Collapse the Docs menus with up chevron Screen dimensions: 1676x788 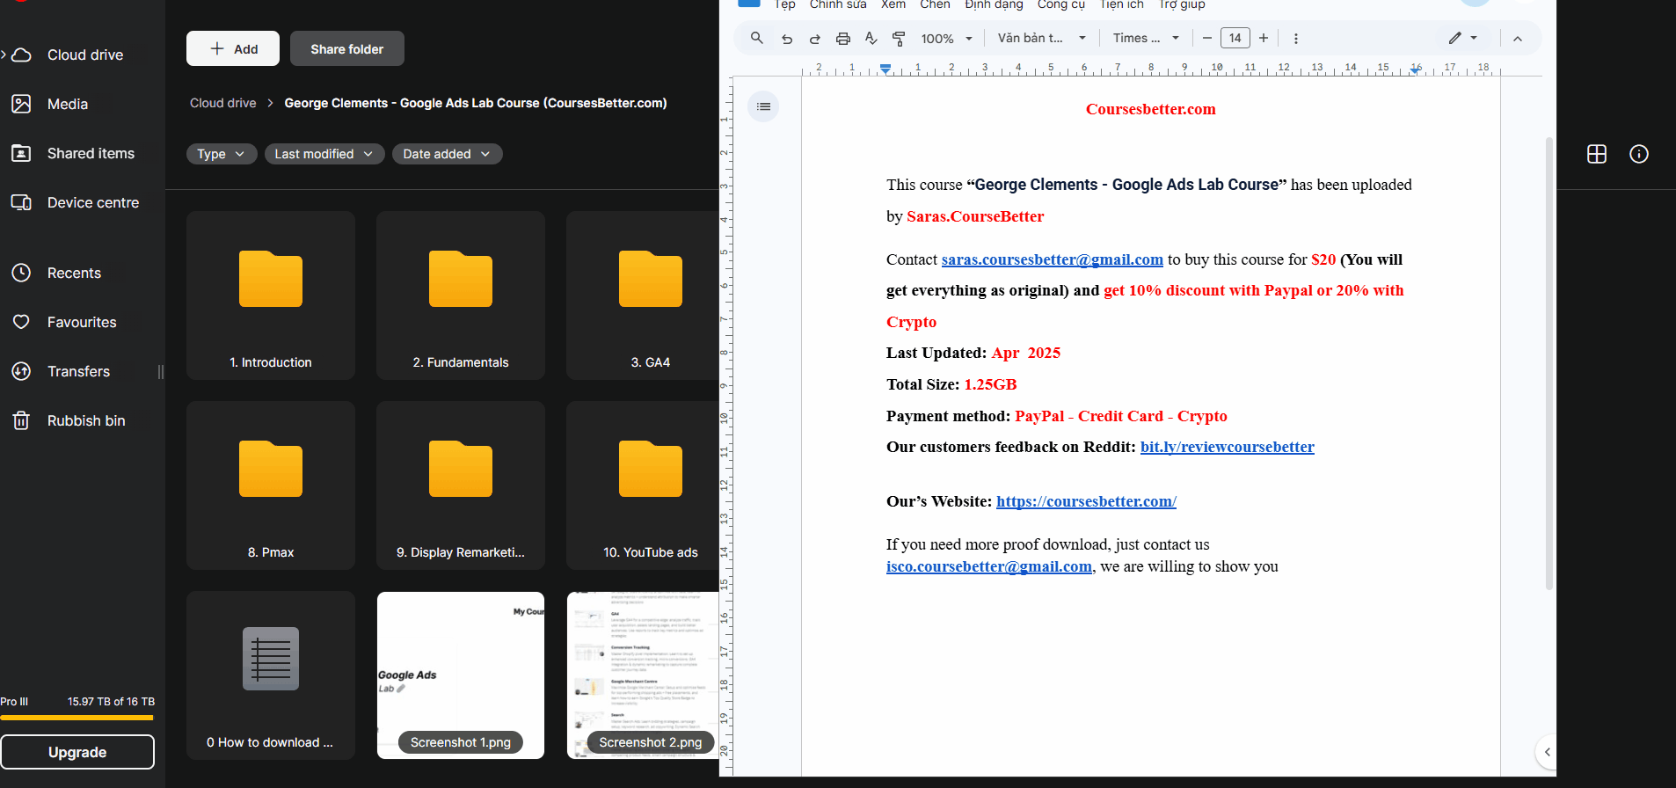click(1518, 39)
